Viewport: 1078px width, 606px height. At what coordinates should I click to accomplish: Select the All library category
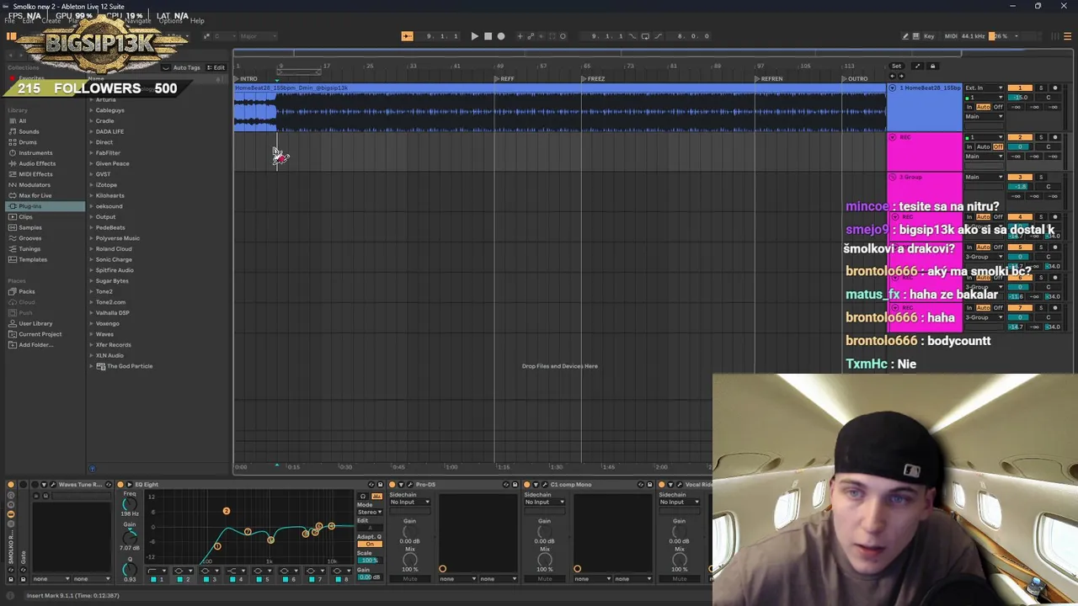[22, 120]
